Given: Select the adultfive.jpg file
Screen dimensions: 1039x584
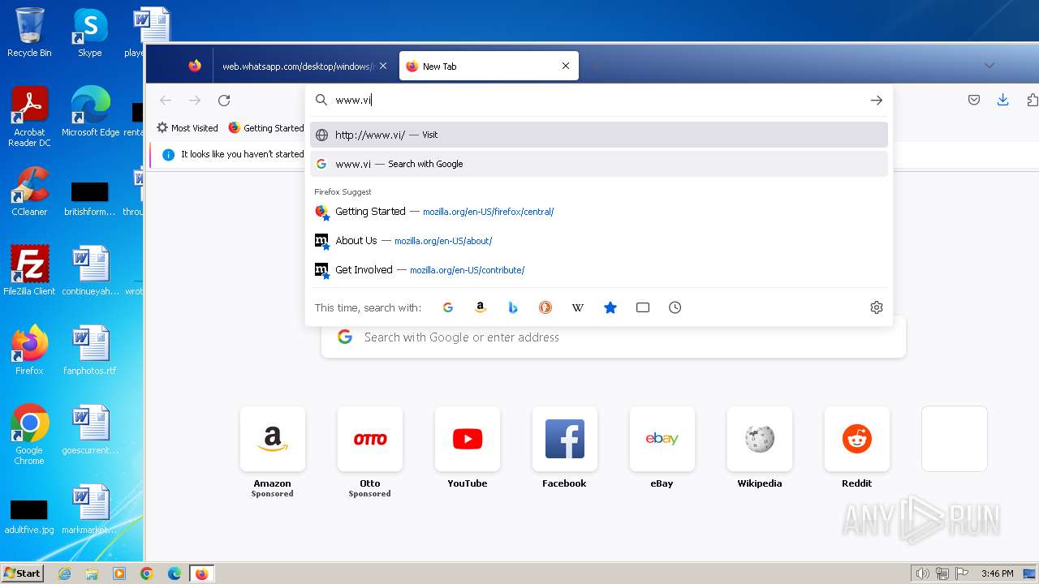Looking at the screenshot, I should tap(29, 514).
